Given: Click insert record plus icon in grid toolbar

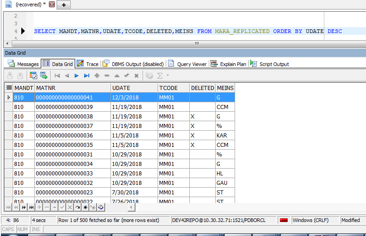Looking at the screenshot, I should point(97,76).
